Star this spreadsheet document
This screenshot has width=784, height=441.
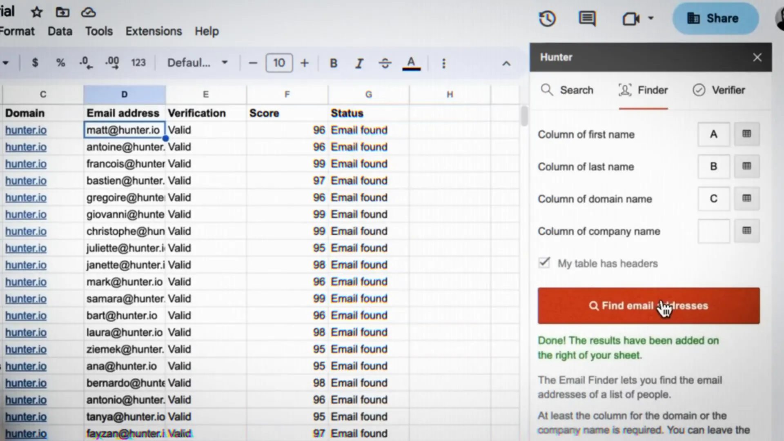37,12
